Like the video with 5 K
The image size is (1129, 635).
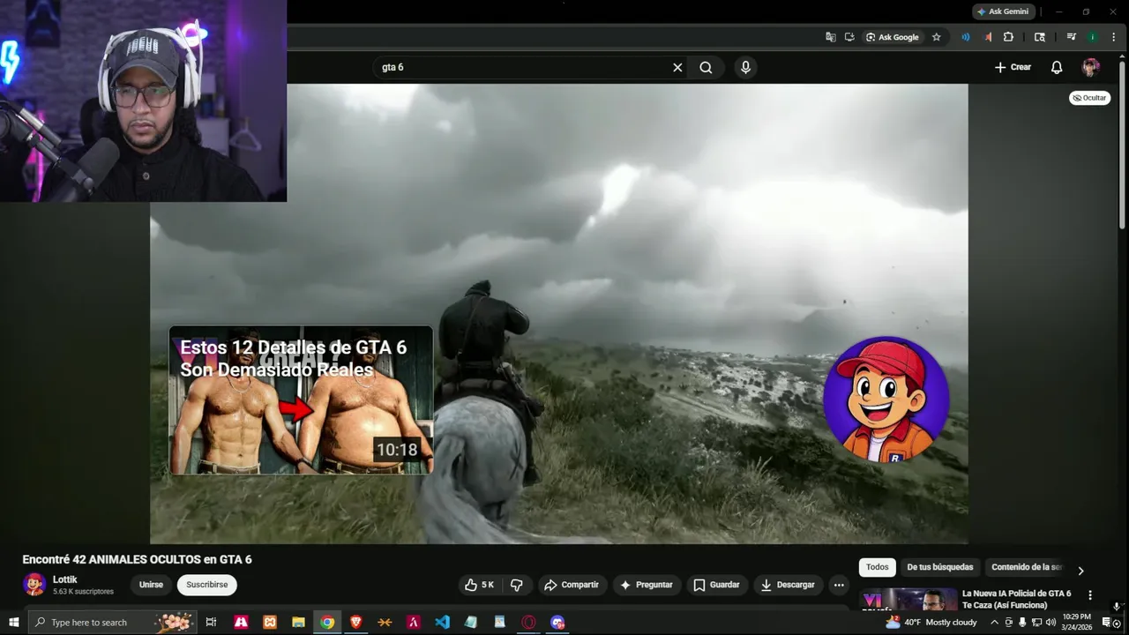point(480,585)
